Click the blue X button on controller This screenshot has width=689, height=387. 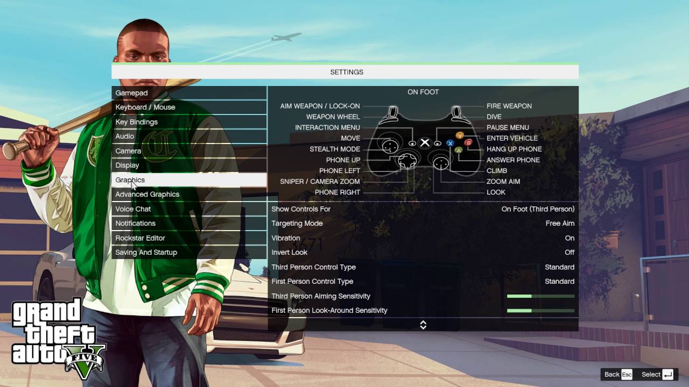click(x=450, y=144)
